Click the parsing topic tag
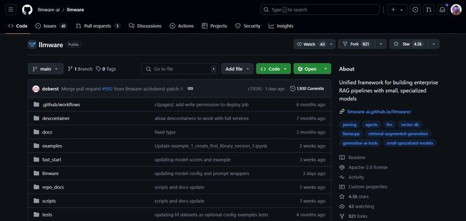The image size is (466, 221). click(x=349, y=125)
